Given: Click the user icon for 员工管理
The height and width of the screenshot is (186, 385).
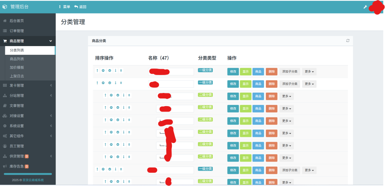Looking at the screenshot, I should tap(5, 146).
